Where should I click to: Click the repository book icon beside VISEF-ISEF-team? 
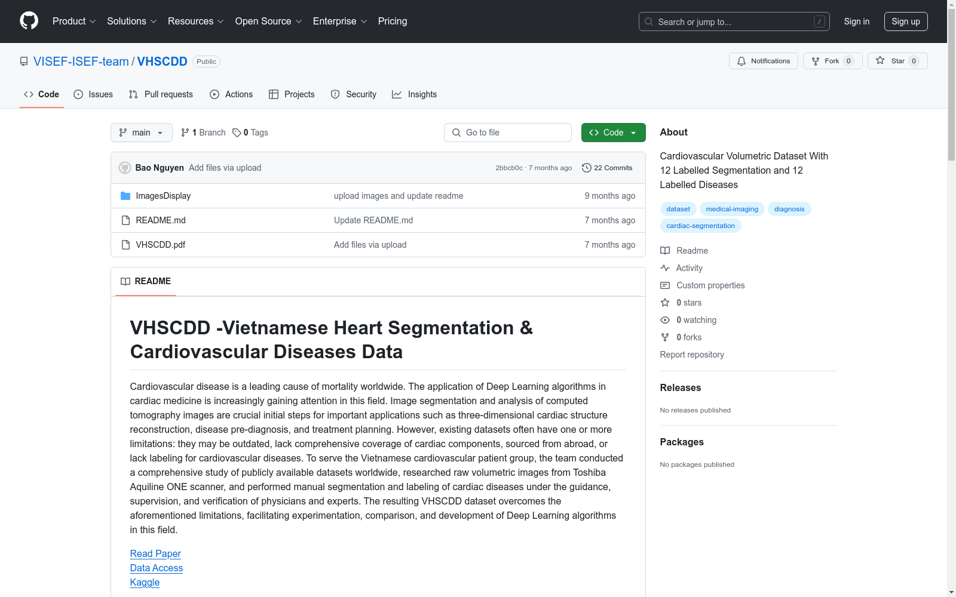point(24,61)
